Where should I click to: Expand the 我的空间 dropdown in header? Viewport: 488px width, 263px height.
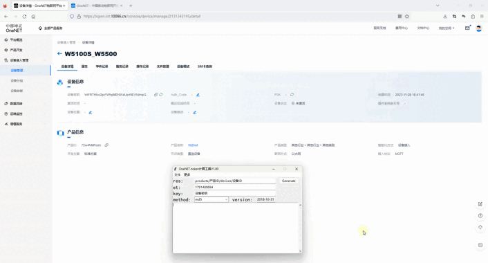447,28
